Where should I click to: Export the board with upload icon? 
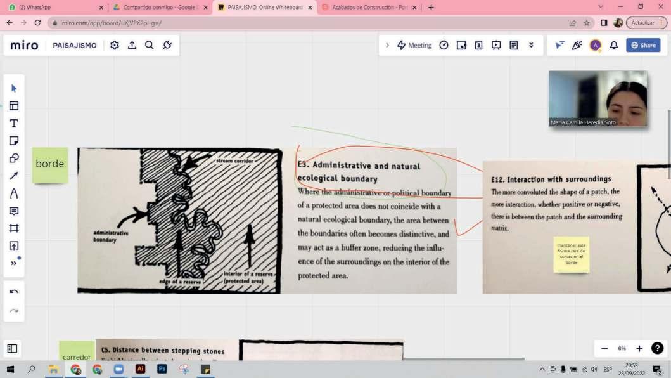point(132,46)
